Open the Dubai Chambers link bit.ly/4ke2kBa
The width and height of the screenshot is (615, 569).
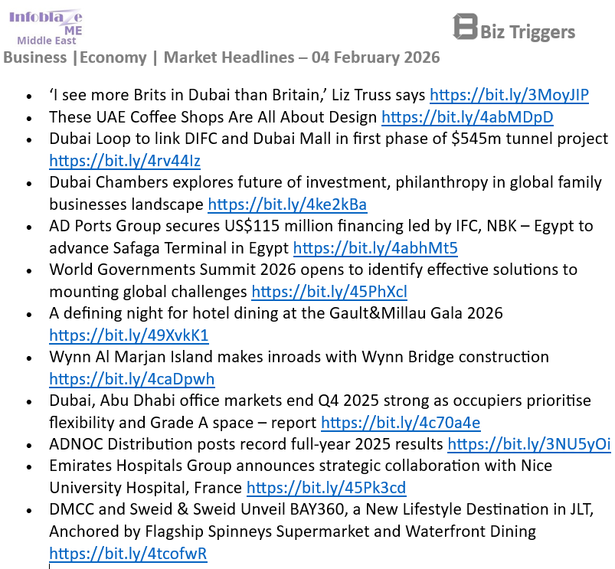[x=287, y=204]
